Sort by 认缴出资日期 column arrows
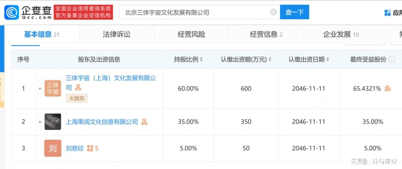Screen dimensions: 402x169 click(328, 60)
